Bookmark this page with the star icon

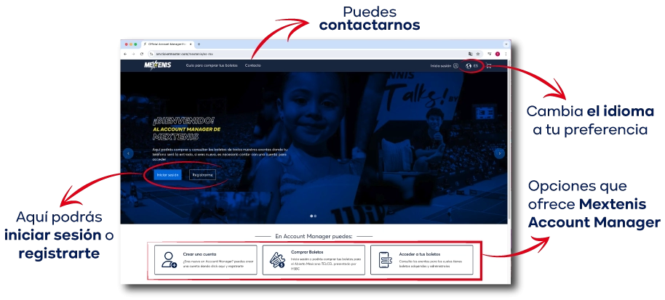(x=479, y=54)
